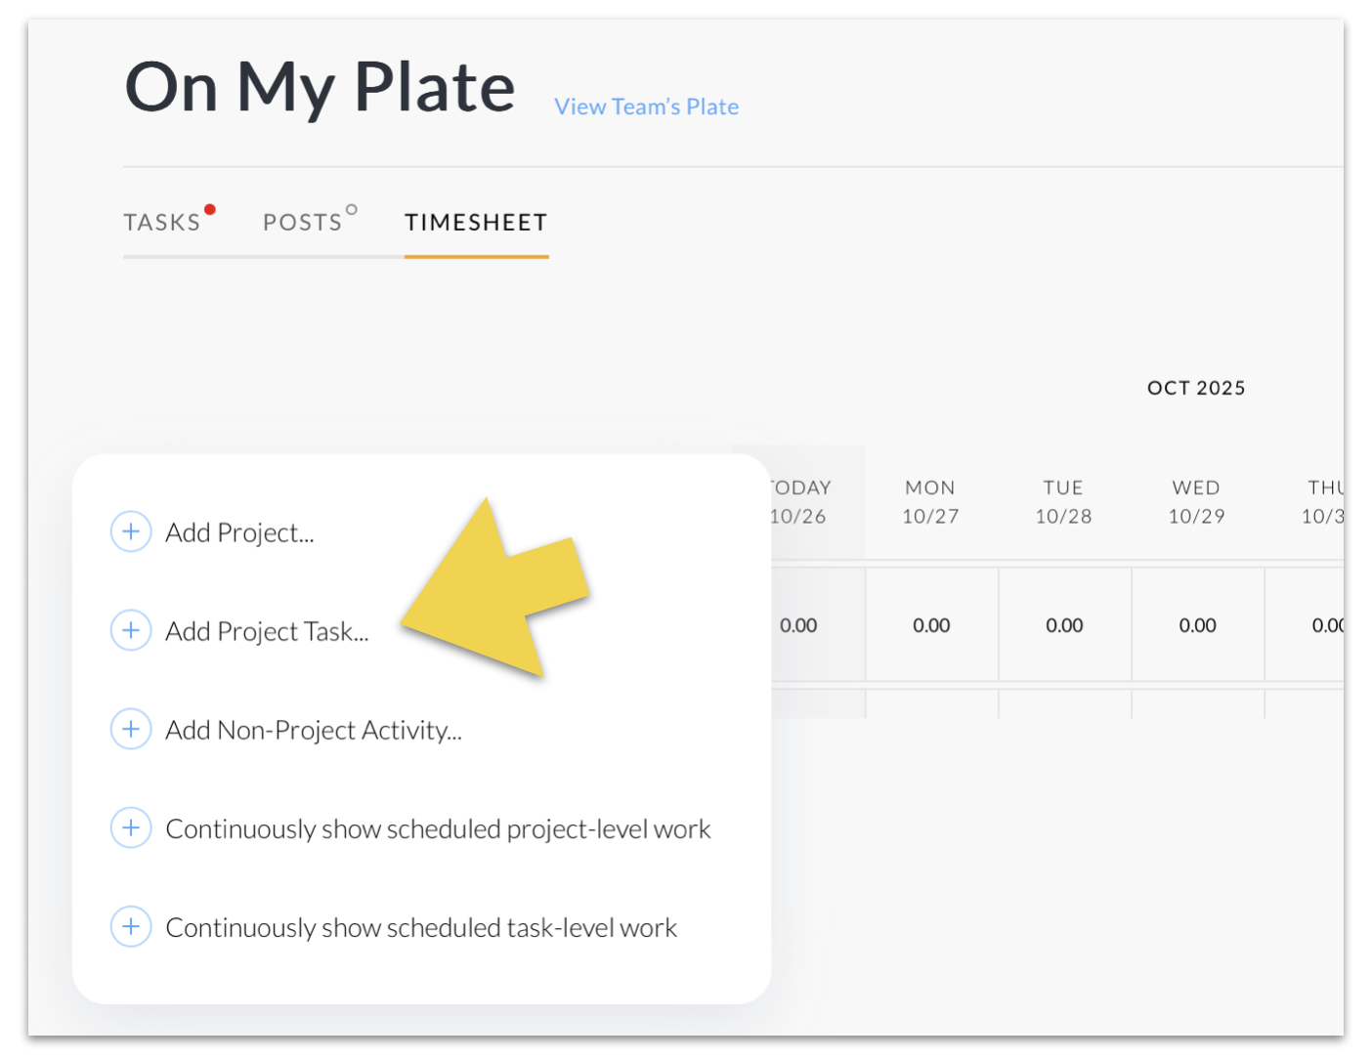
Task: Choose Add Project Task... from the menu
Action: coord(267,631)
